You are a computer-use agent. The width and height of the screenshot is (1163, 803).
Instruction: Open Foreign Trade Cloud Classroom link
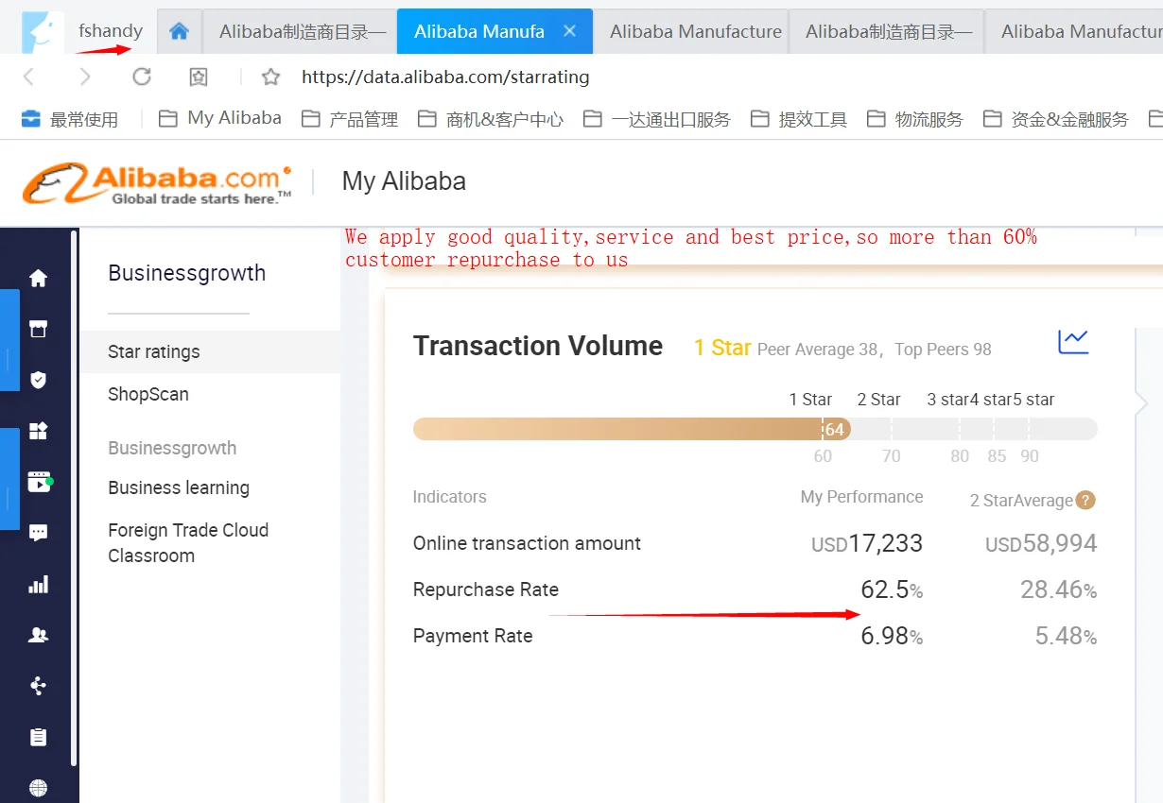coord(188,542)
